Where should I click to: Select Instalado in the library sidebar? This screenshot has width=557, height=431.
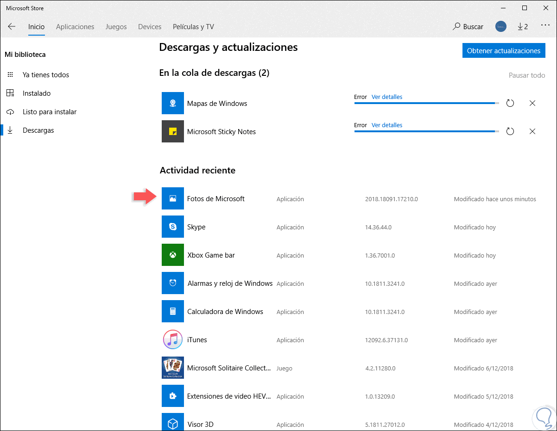37,93
